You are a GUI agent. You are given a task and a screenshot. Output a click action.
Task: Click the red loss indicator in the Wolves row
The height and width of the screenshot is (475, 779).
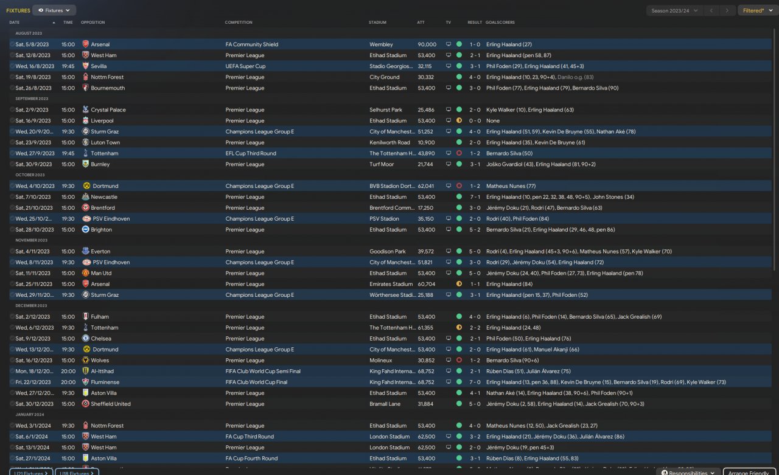click(x=459, y=361)
